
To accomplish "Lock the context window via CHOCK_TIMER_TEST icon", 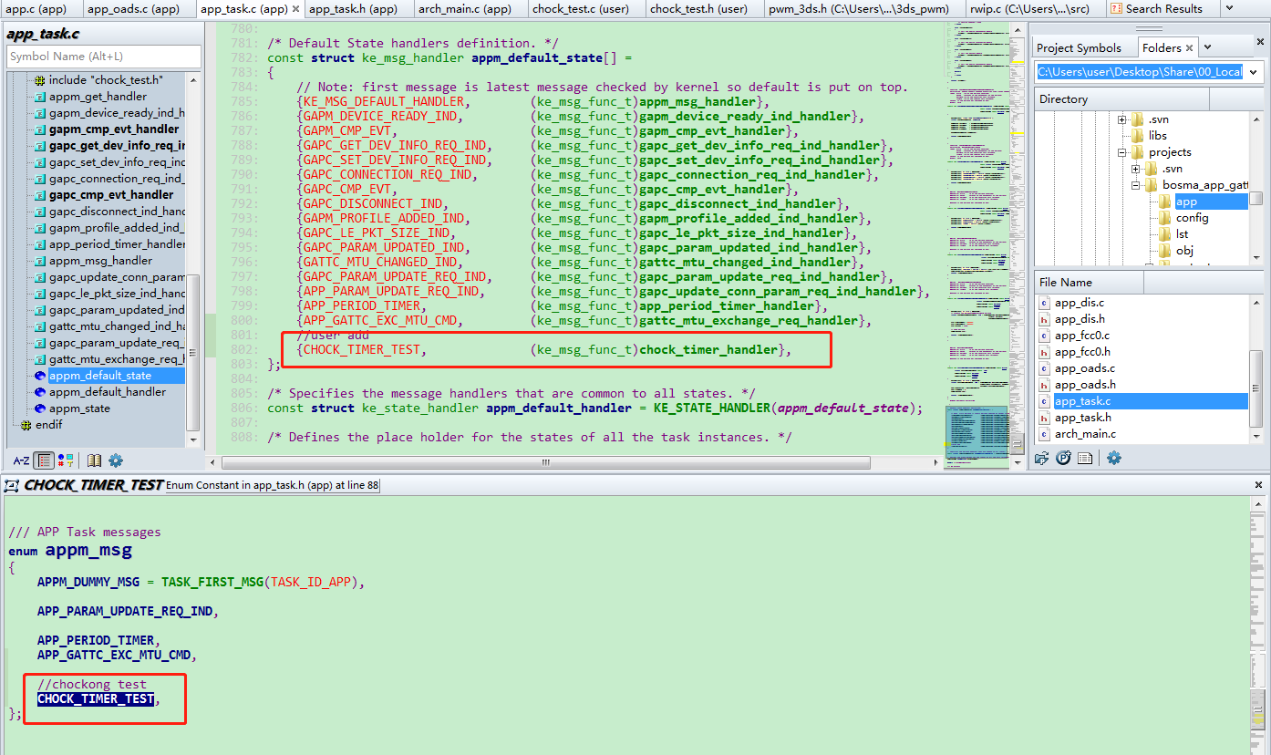I will pyautogui.click(x=13, y=485).
